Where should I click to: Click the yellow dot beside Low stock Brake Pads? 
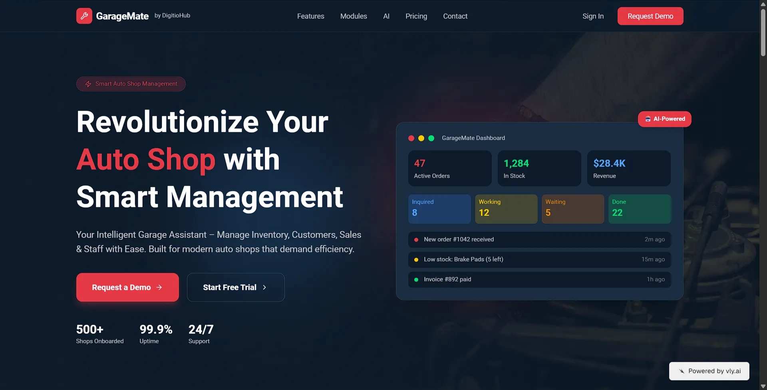pyautogui.click(x=417, y=259)
